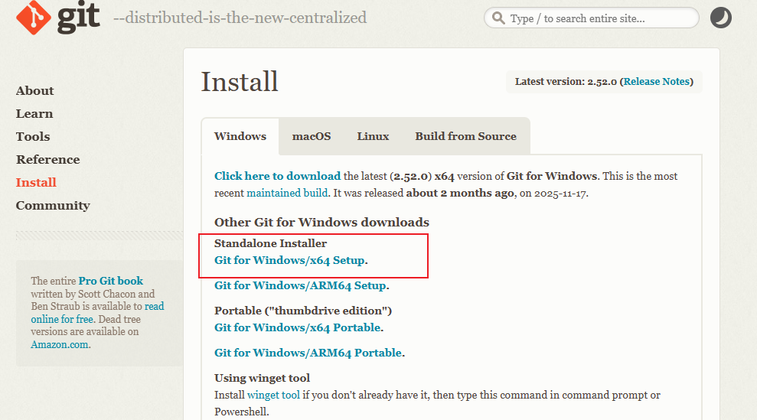Click the magnifier icon in search box
Viewport: 757px width, 420px height.
pos(498,18)
